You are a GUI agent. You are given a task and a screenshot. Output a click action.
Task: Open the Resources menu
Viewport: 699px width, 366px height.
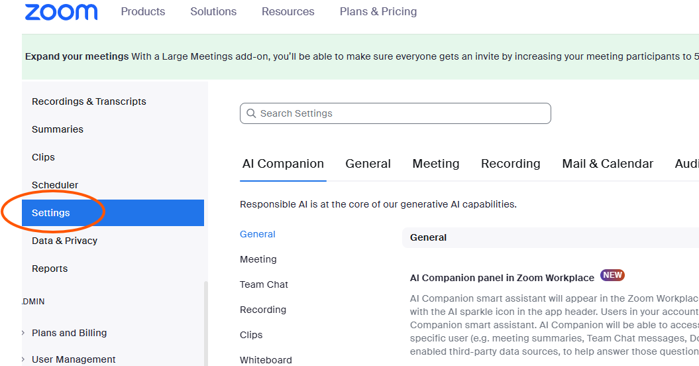click(x=288, y=12)
